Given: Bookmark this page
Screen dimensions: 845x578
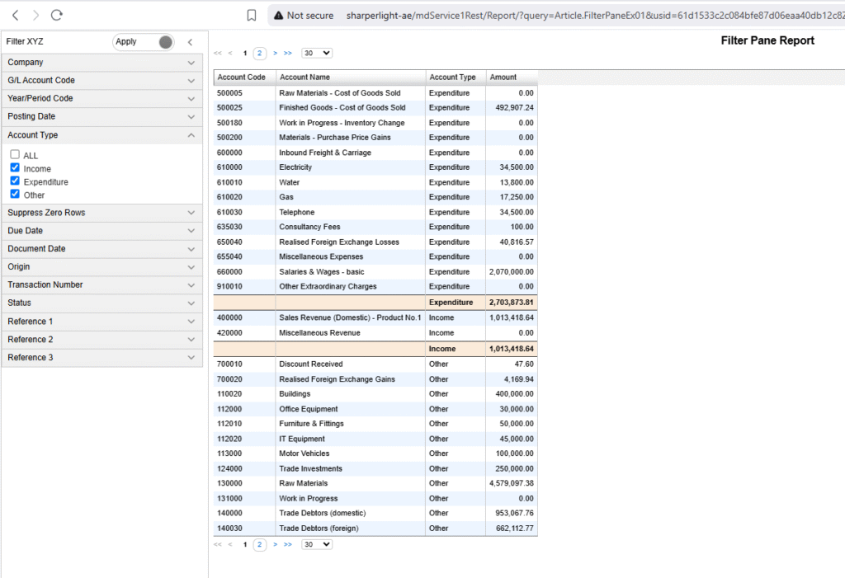Looking at the screenshot, I should coord(251,16).
